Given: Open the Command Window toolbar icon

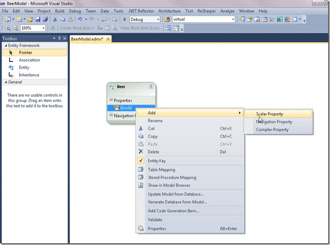Looking at the screenshot, I should 295,19.
